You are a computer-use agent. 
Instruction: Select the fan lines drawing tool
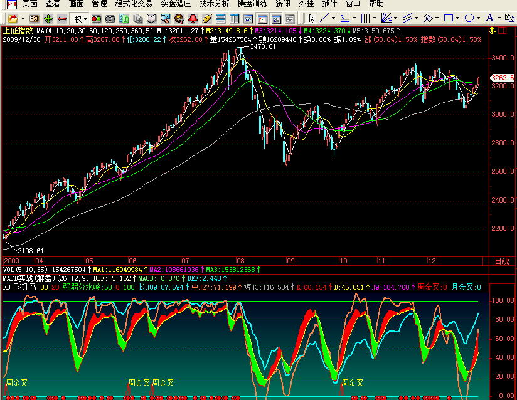386,18
